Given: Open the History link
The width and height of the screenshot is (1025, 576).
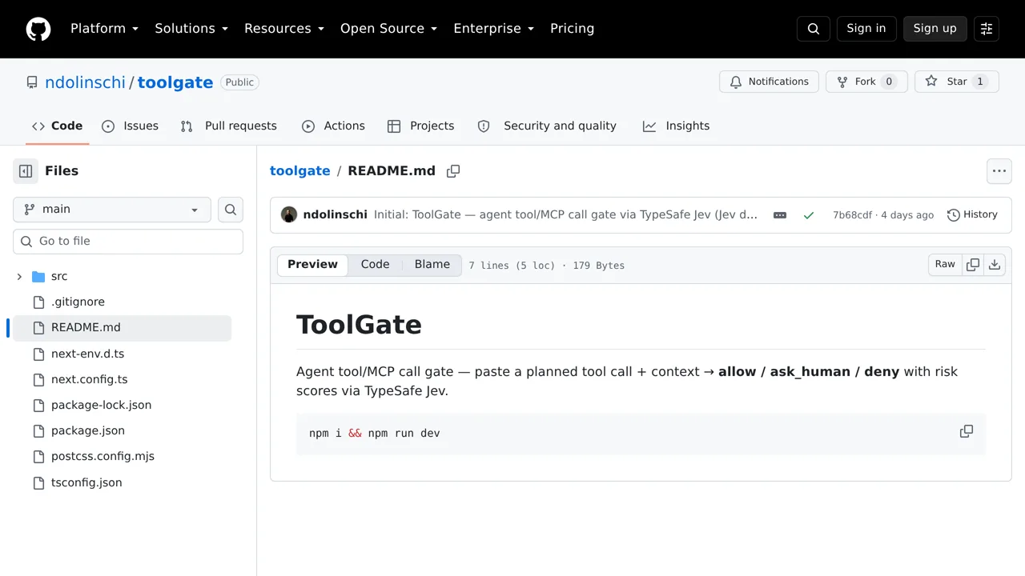Looking at the screenshot, I should (972, 214).
